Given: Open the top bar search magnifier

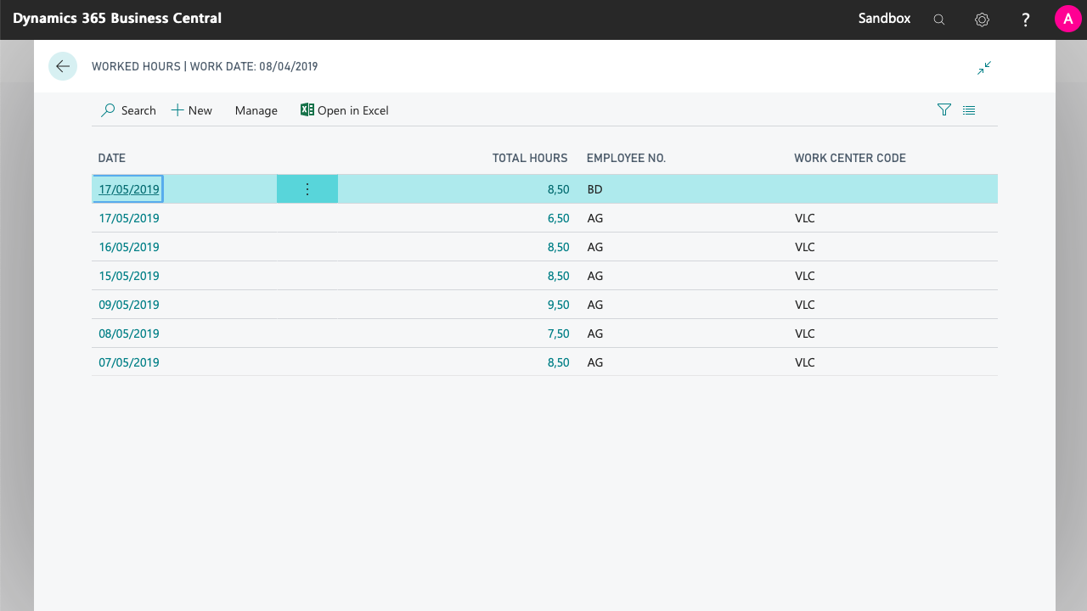Looking at the screenshot, I should coord(938,20).
